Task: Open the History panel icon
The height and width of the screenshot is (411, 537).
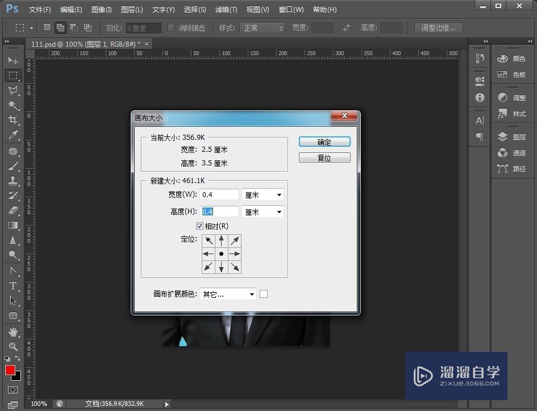Action: [x=480, y=59]
